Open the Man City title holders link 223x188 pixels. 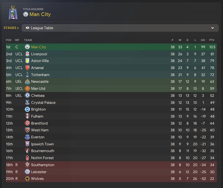point(40,14)
